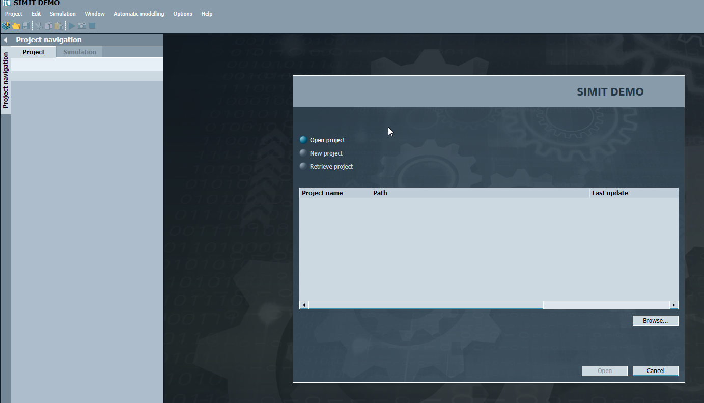Click the Open button in dialog

[605, 371]
